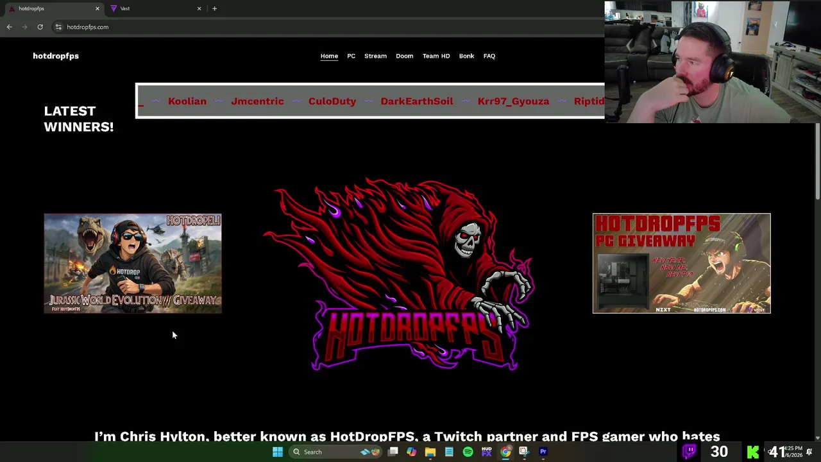Open File Explorer from taskbar
The height and width of the screenshot is (462, 821).
(430, 452)
